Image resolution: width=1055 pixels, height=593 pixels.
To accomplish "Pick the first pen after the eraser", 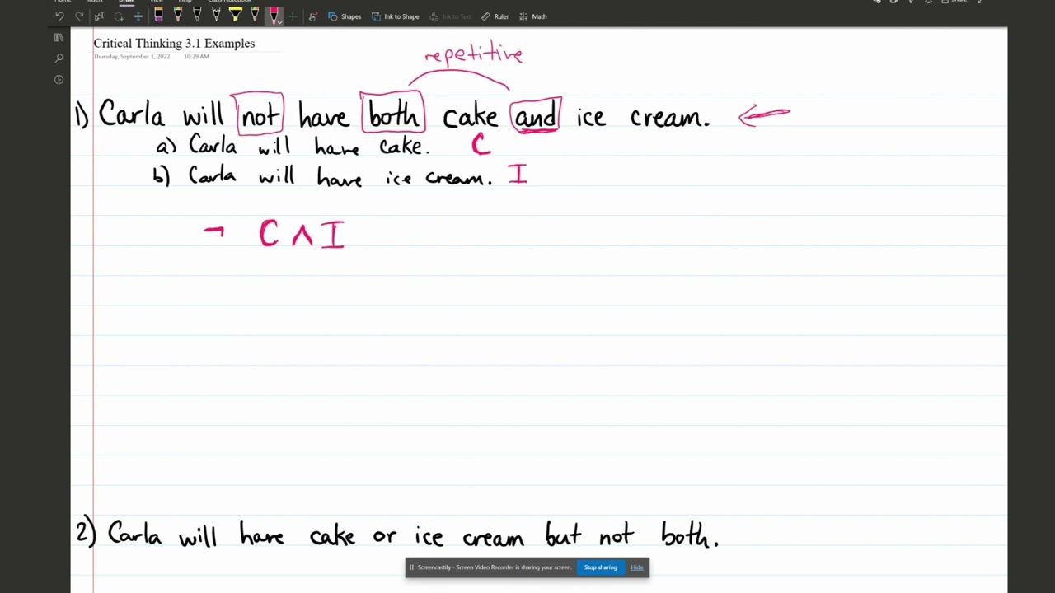I will pos(177,16).
